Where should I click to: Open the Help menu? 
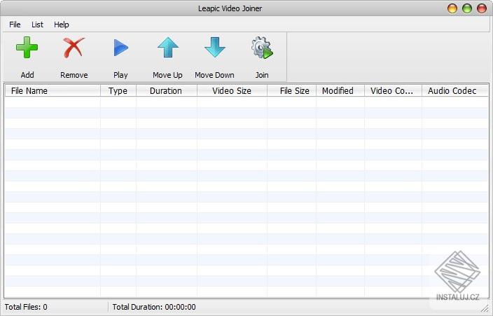pos(62,25)
